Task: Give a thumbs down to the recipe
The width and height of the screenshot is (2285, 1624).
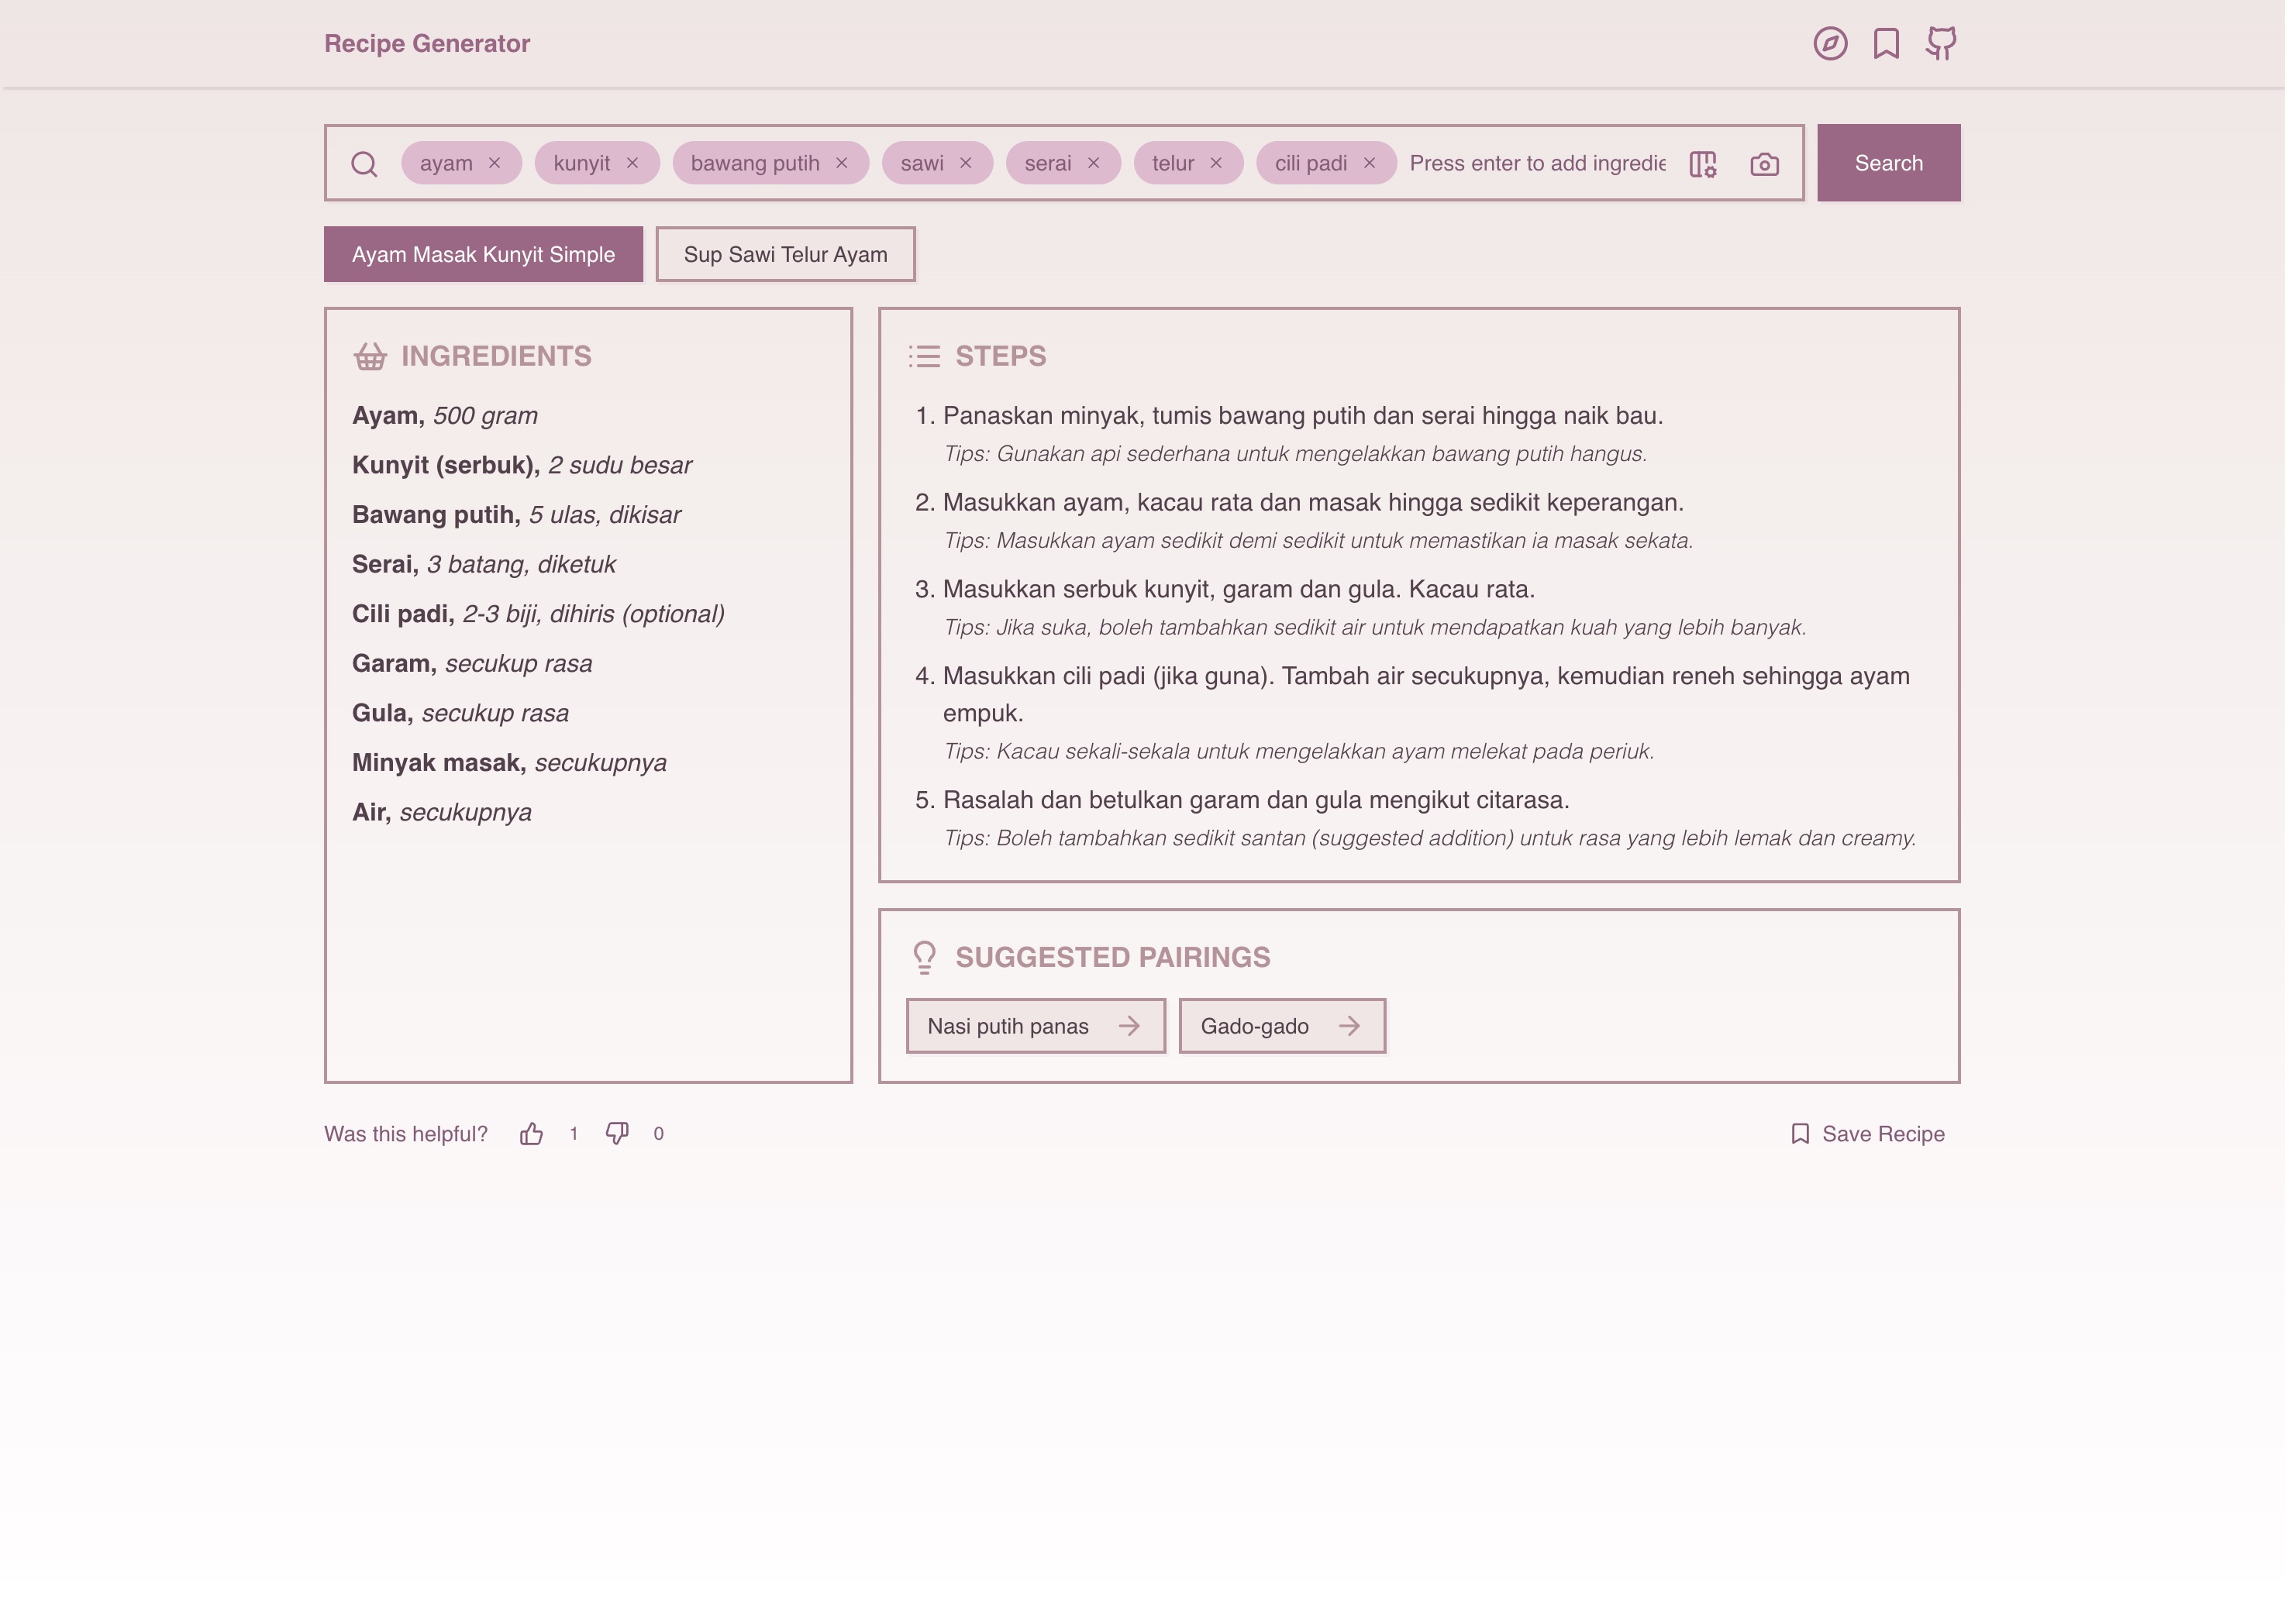Action: click(617, 1133)
